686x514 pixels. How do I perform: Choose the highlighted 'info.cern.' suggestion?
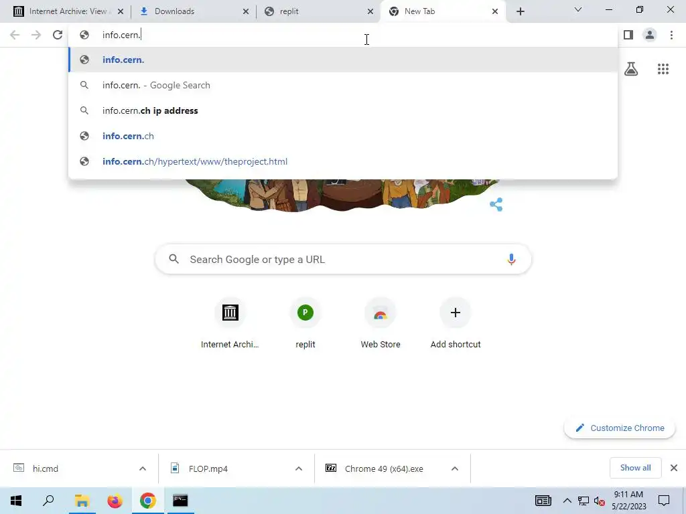click(343, 60)
